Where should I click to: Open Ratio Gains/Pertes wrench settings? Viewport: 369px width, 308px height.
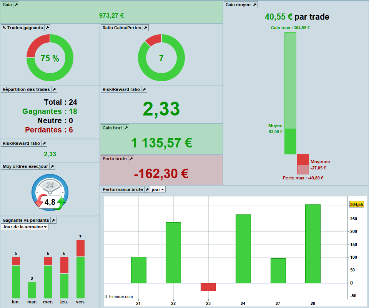pos(146,28)
